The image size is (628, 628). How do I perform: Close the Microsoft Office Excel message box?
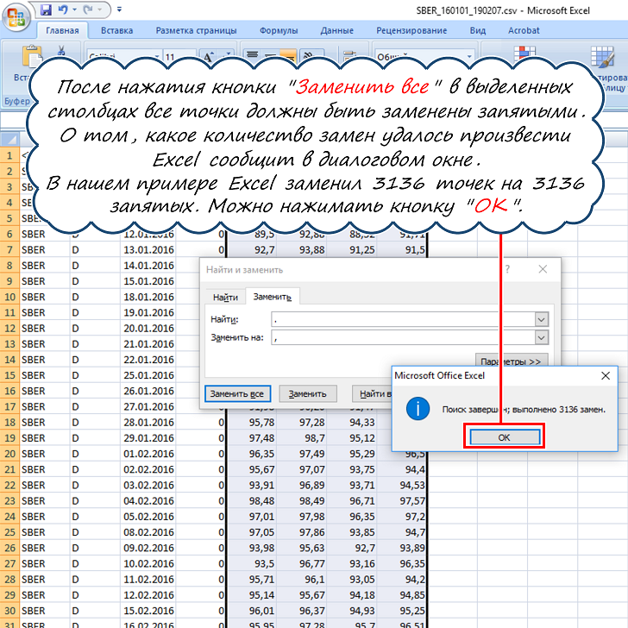point(606,376)
